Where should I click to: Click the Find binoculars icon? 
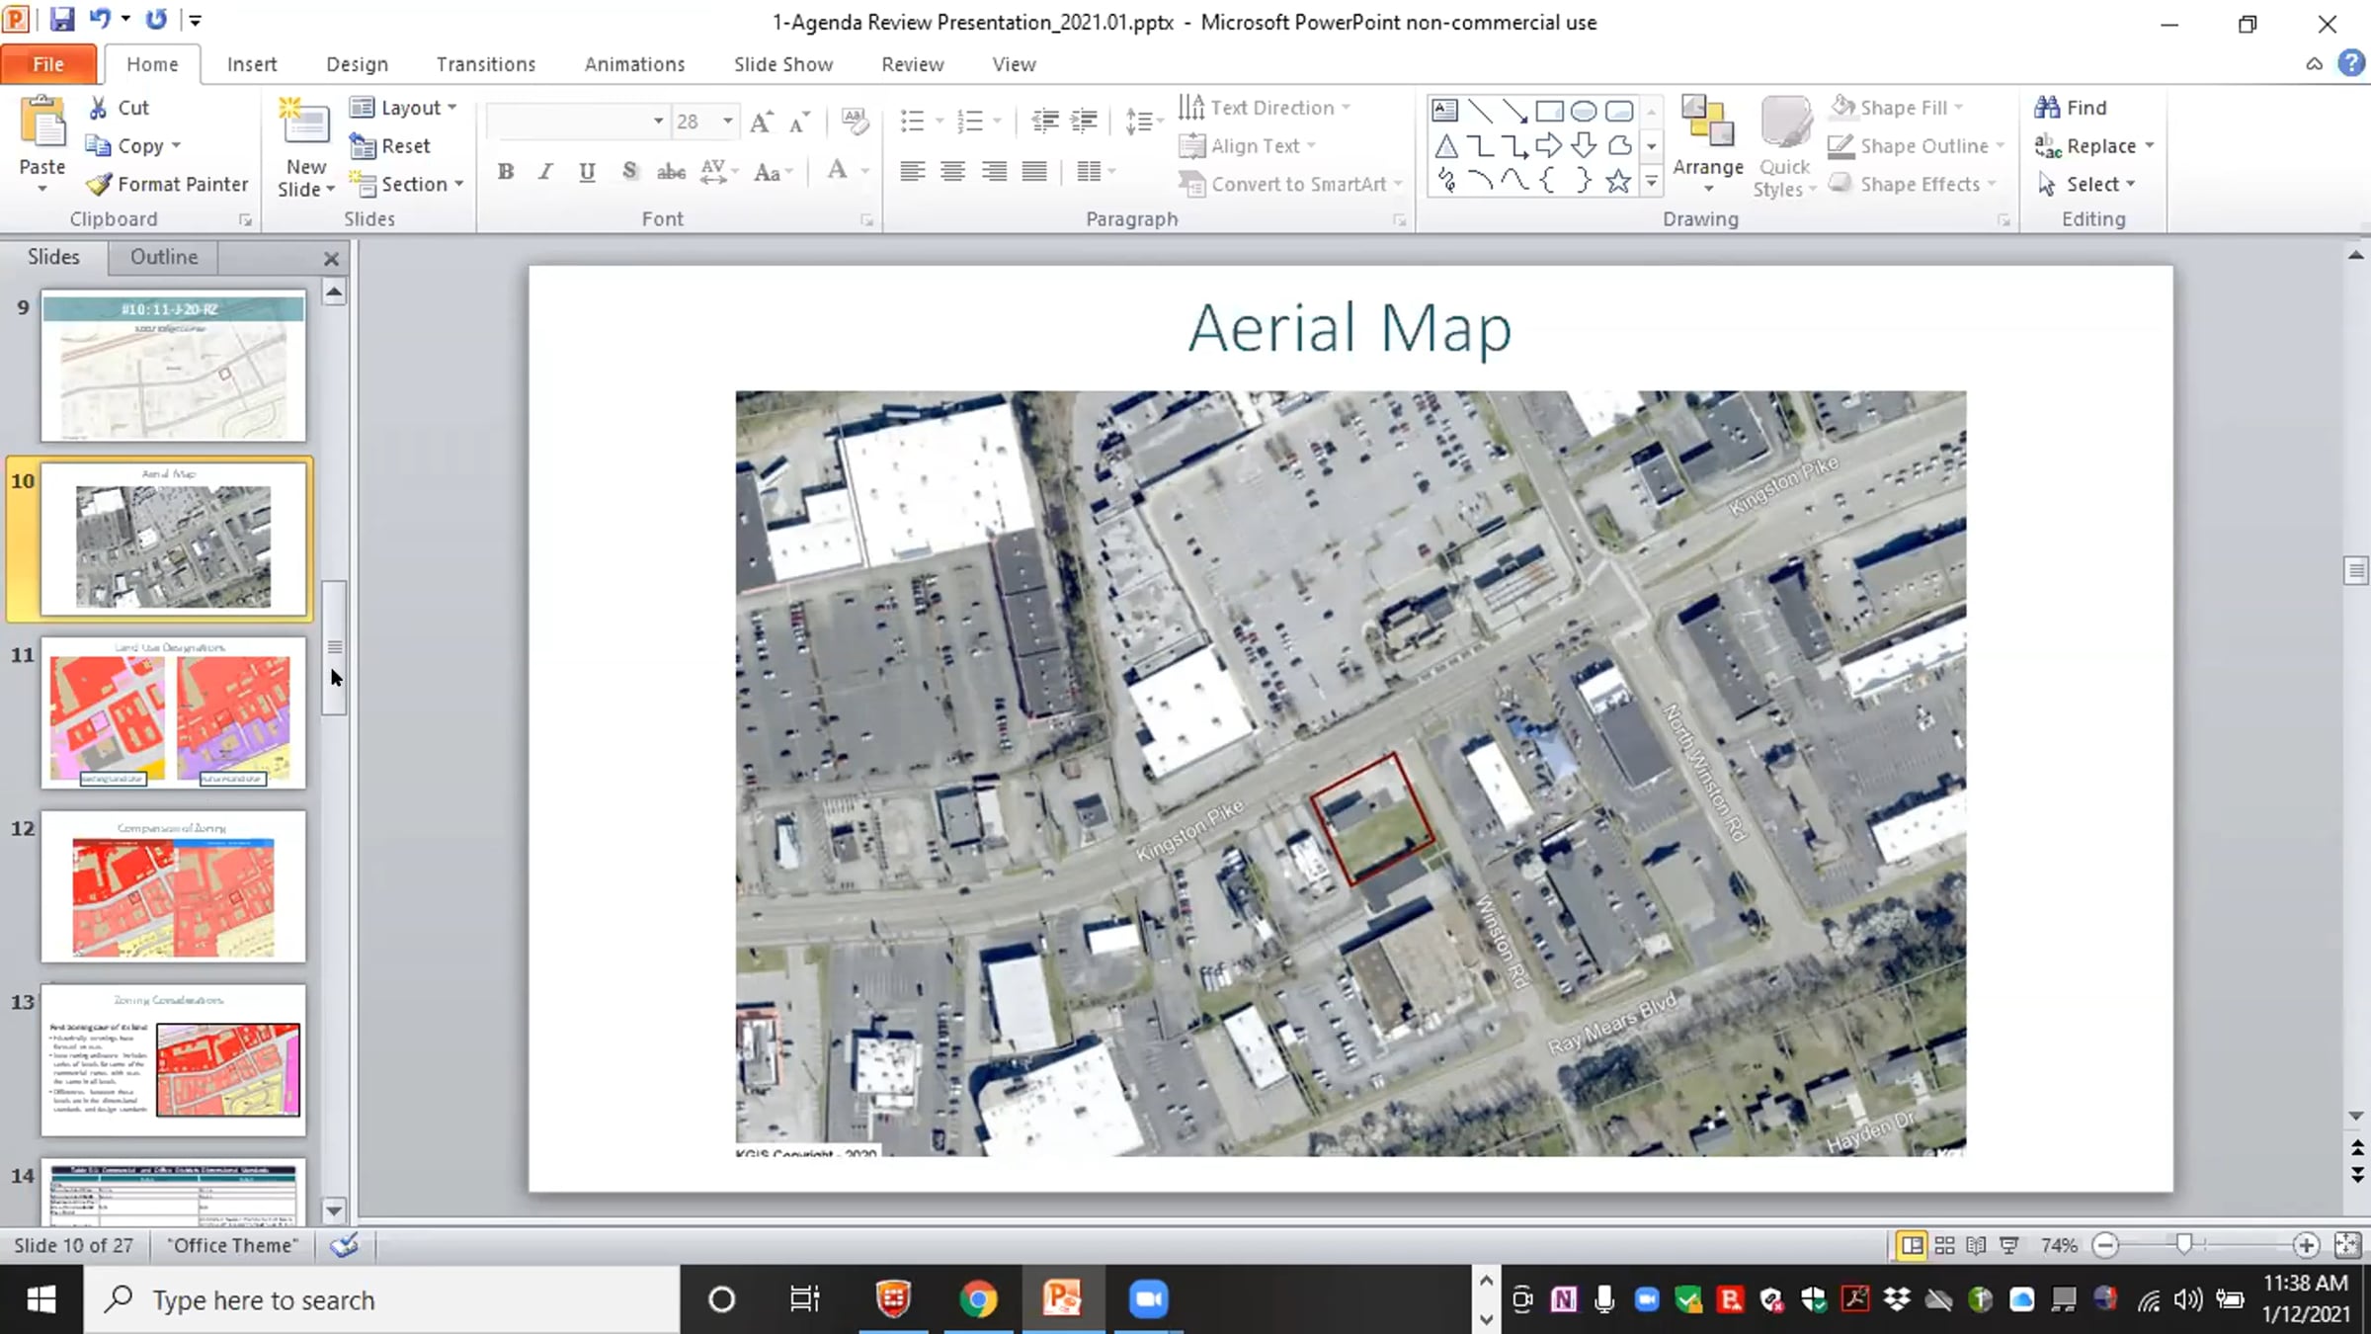pos(2047,107)
